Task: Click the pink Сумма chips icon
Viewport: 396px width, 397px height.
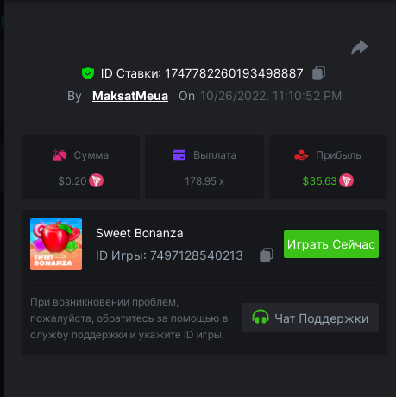Action: click(x=60, y=155)
